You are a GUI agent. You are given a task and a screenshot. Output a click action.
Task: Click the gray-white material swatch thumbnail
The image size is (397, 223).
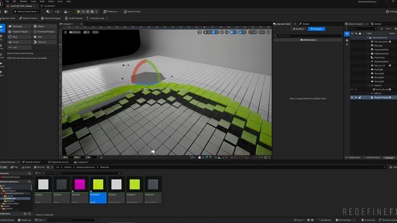[x=43, y=185]
